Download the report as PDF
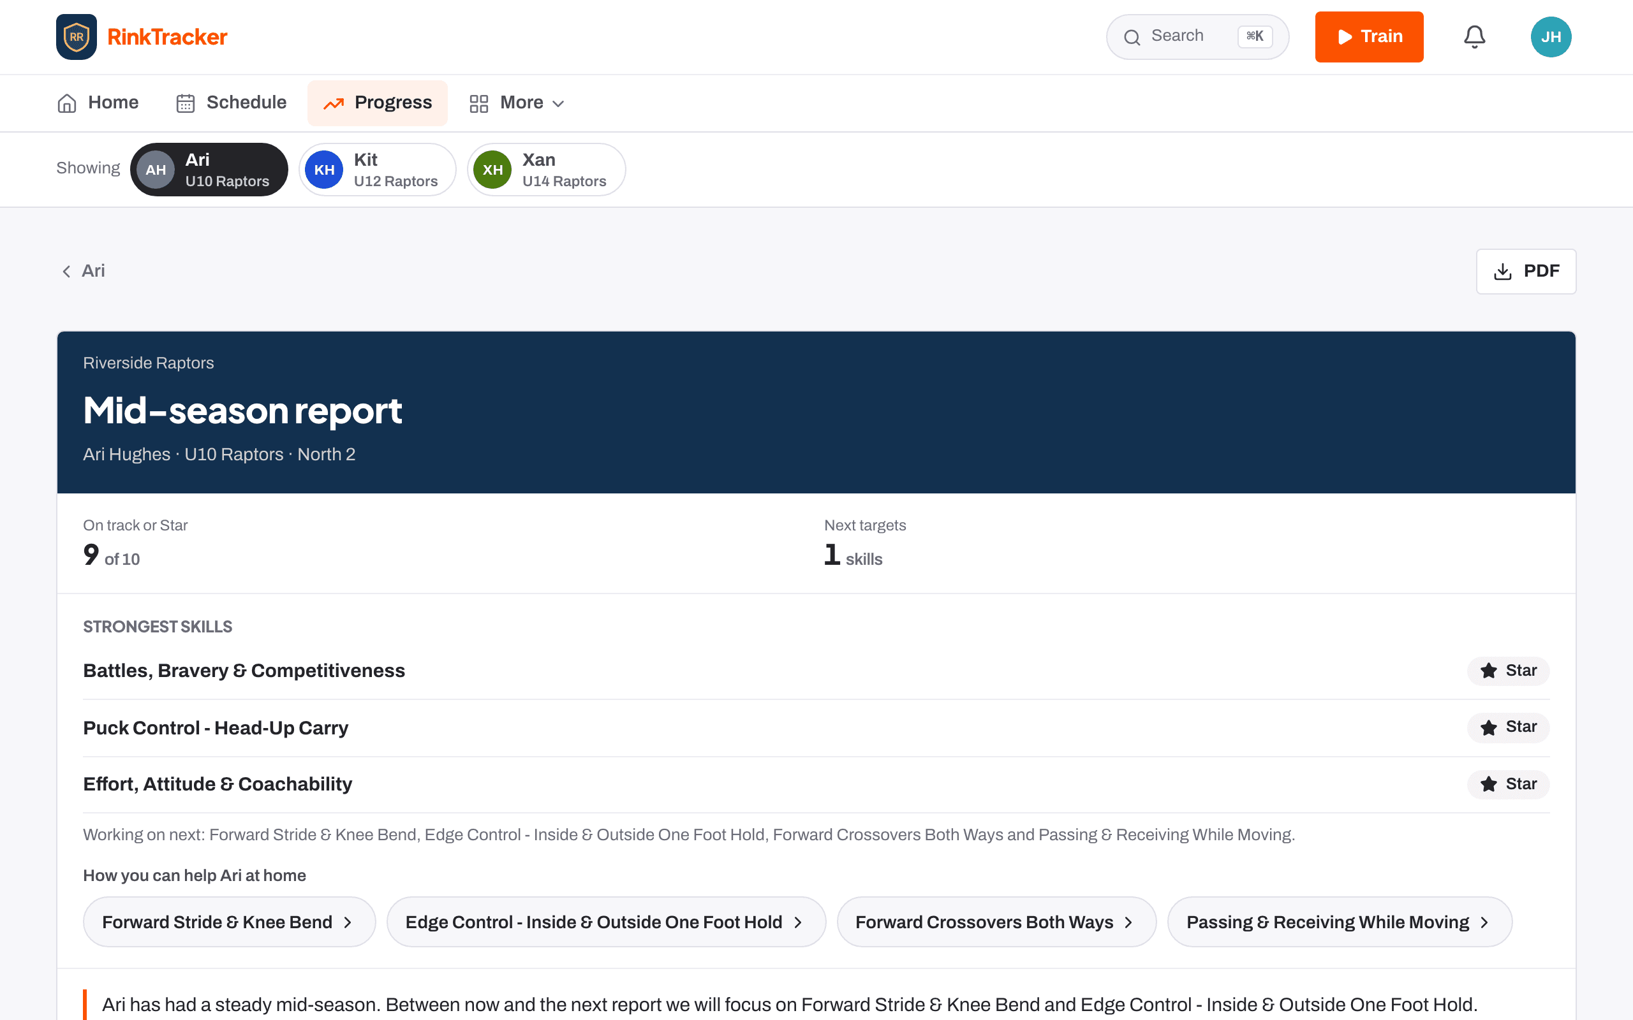 coord(1526,271)
